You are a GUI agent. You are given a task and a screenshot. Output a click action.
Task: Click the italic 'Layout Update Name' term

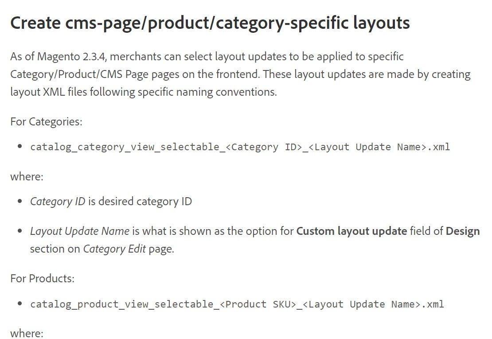[80, 231]
